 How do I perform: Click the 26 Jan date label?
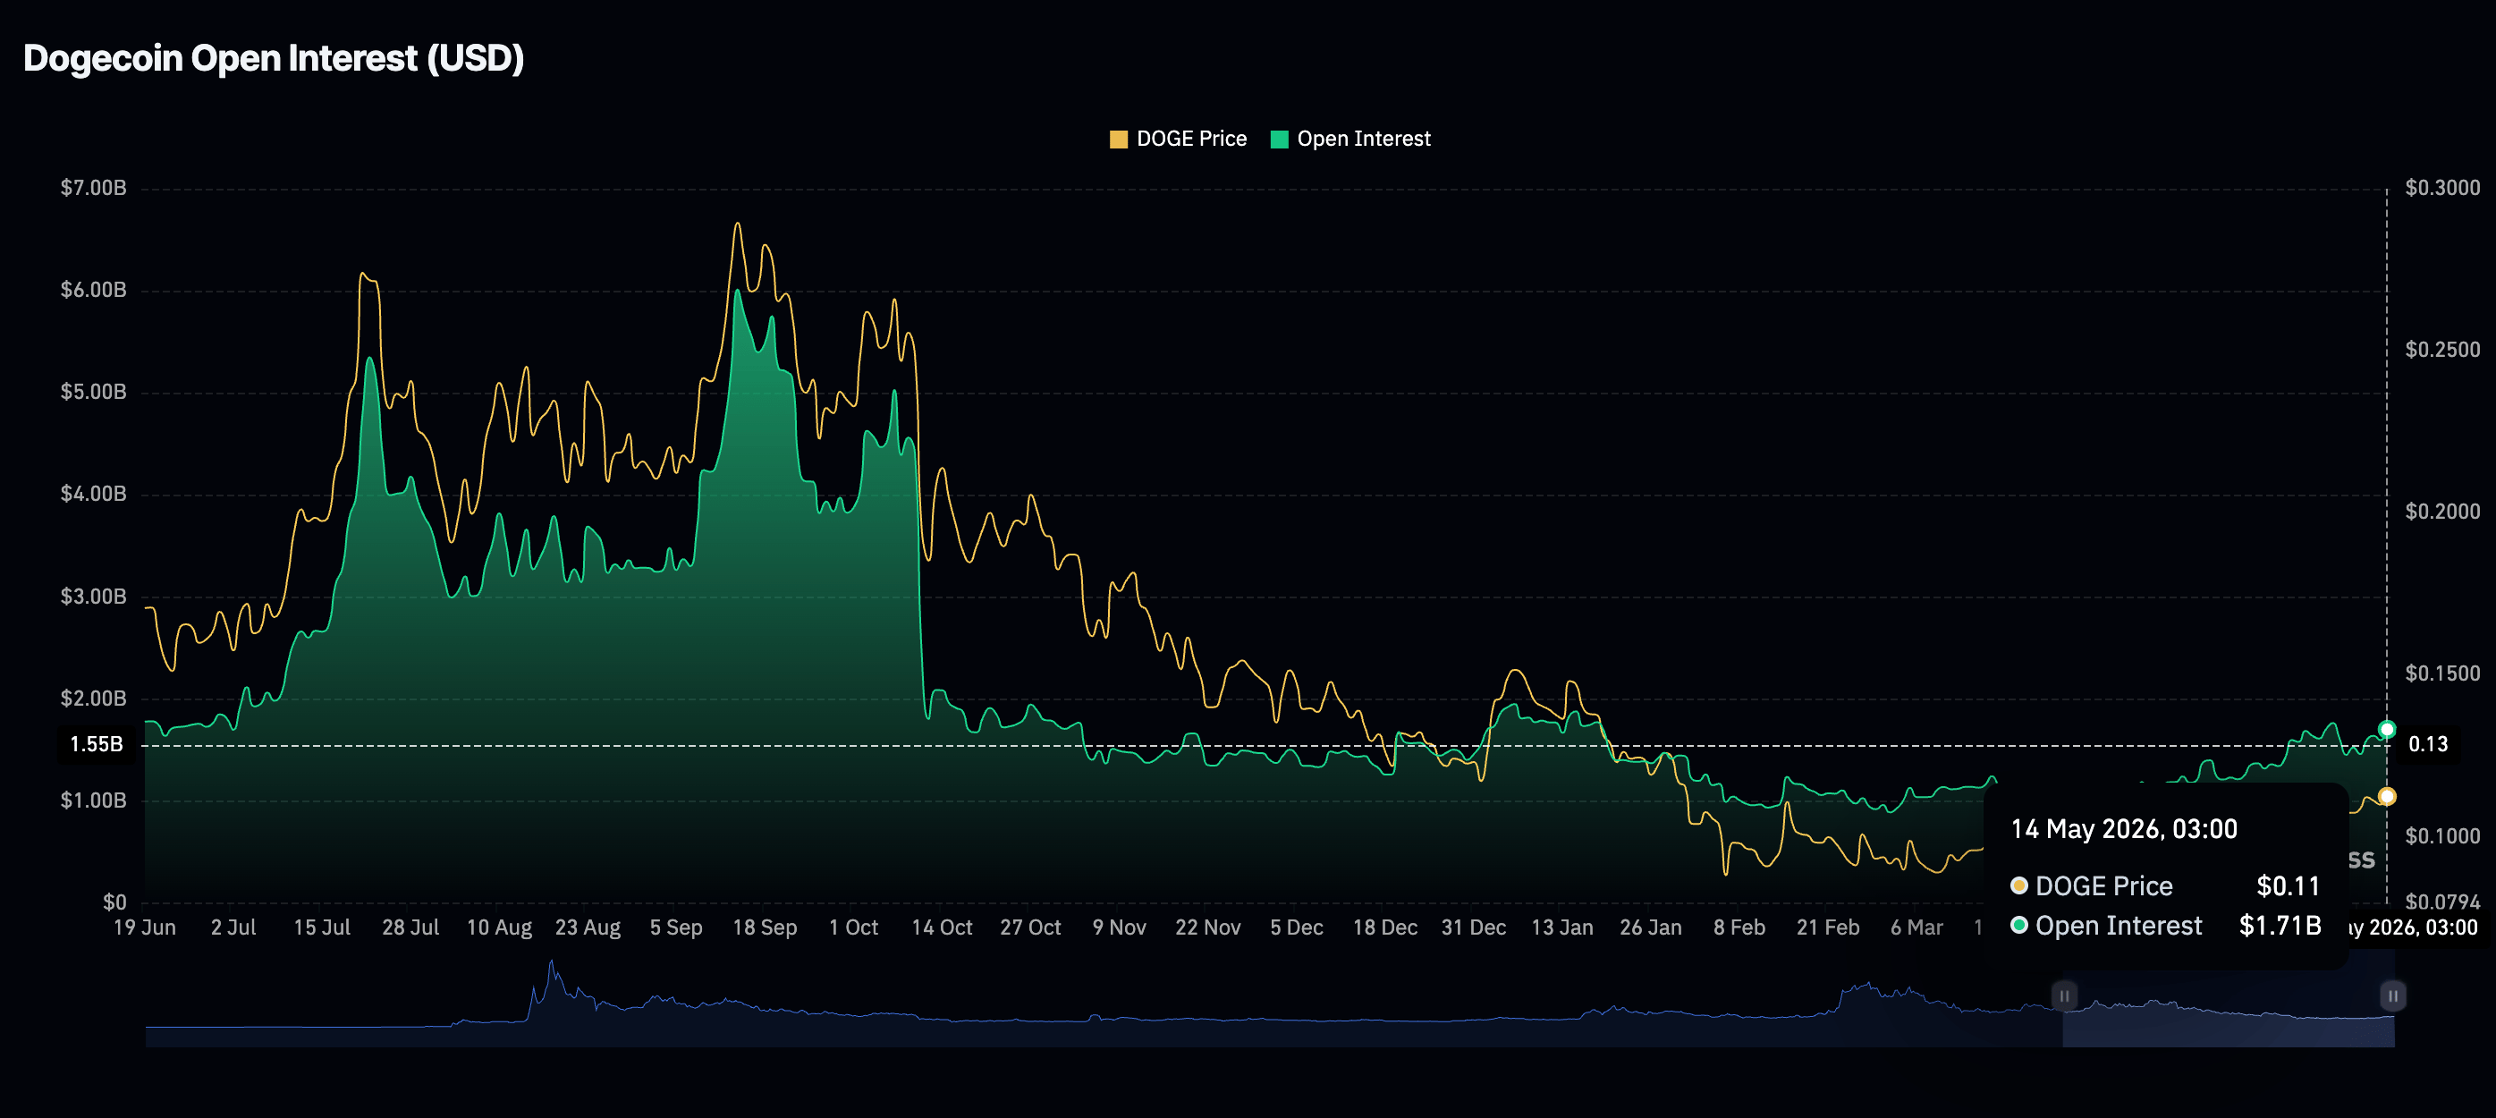pos(1651,927)
